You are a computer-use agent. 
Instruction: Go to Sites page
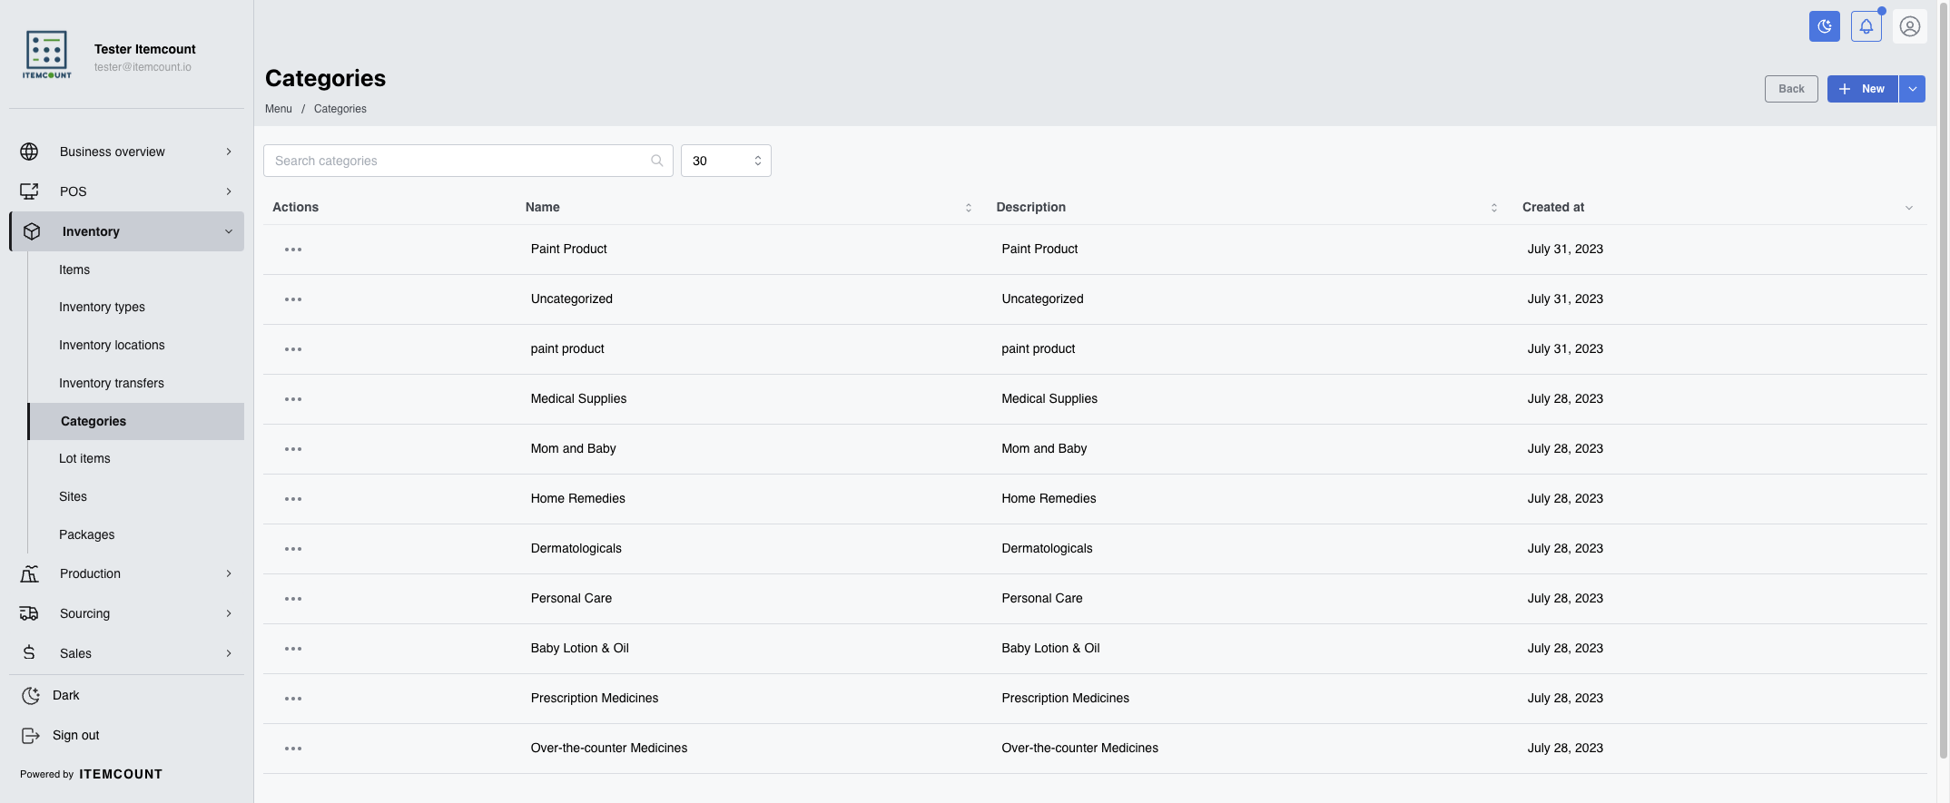pos(73,496)
